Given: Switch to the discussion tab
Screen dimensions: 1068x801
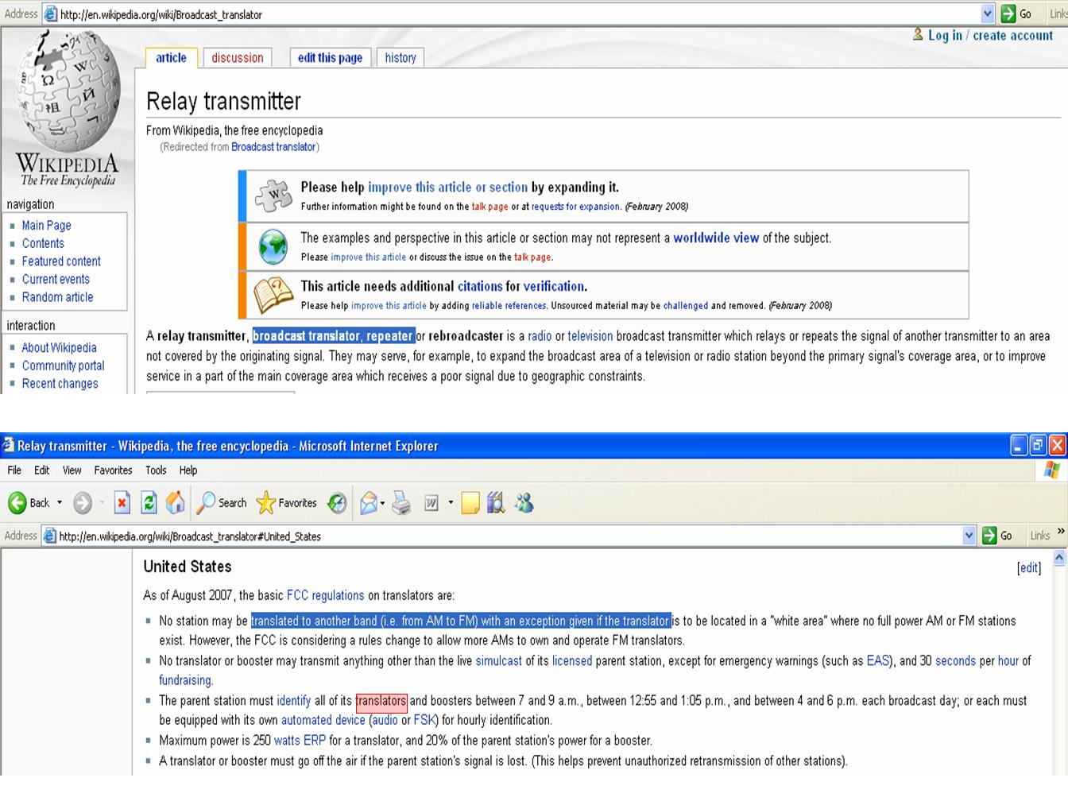Looking at the screenshot, I should pos(237,58).
